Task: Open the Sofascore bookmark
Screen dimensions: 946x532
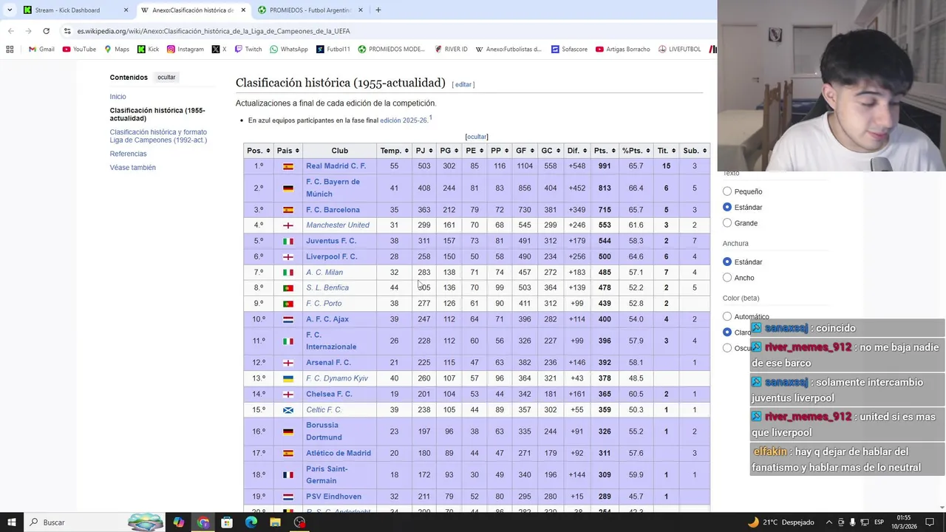Action: tap(568, 50)
